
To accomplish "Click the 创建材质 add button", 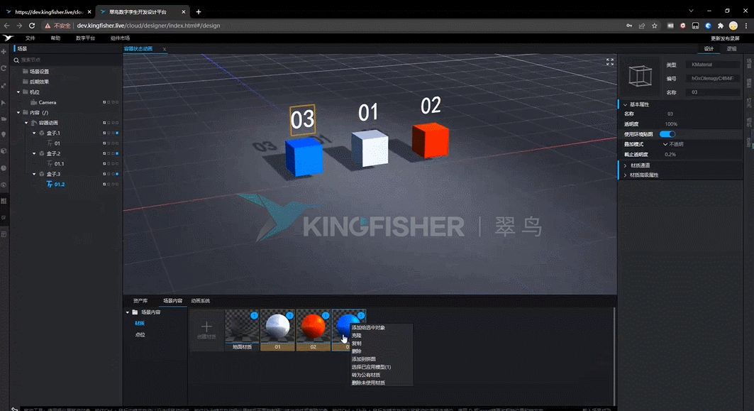I will point(207,329).
